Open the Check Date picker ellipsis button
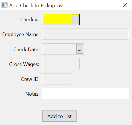 [80, 49]
